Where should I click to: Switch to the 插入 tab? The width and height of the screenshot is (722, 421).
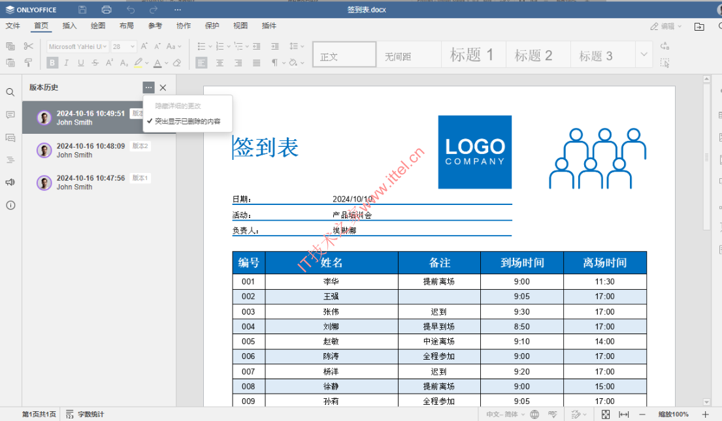tap(69, 25)
